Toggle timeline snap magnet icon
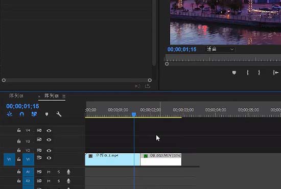281x189 pixels. coord(21,114)
